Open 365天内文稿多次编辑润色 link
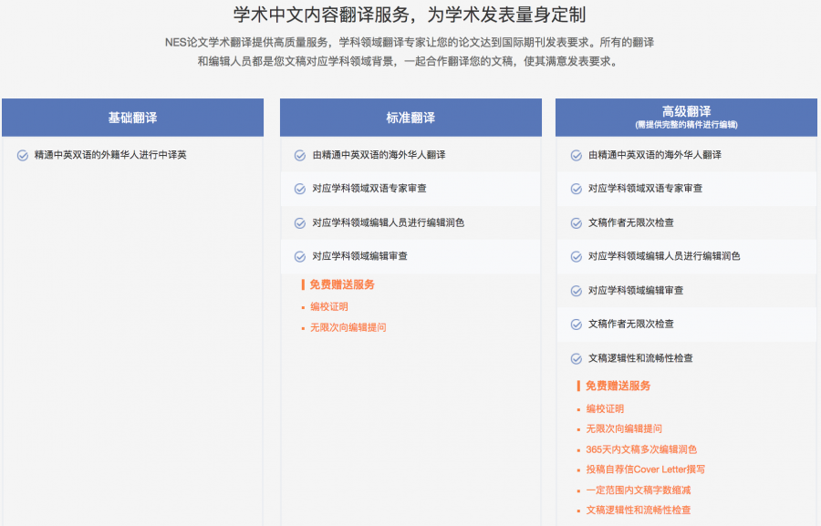The height and width of the screenshot is (526, 821). [641, 449]
